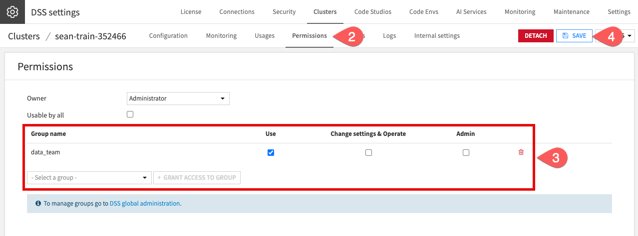
Task: Follow the DSS global administration link
Action: click(x=144, y=204)
